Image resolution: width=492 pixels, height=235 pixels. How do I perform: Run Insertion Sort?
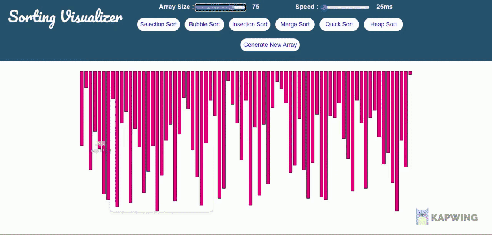pyautogui.click(x=249, y=24)
